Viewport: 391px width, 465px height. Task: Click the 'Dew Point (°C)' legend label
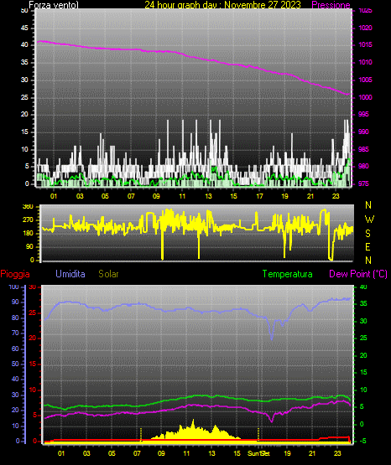[358, 274]
